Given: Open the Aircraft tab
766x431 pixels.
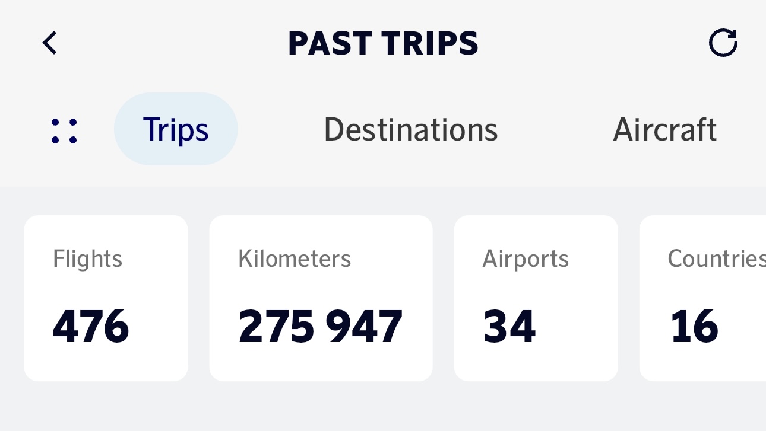Looking at the screenshot, I should (x=664, y=129).
